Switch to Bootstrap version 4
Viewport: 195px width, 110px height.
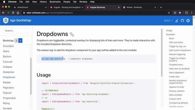[20, 41]
